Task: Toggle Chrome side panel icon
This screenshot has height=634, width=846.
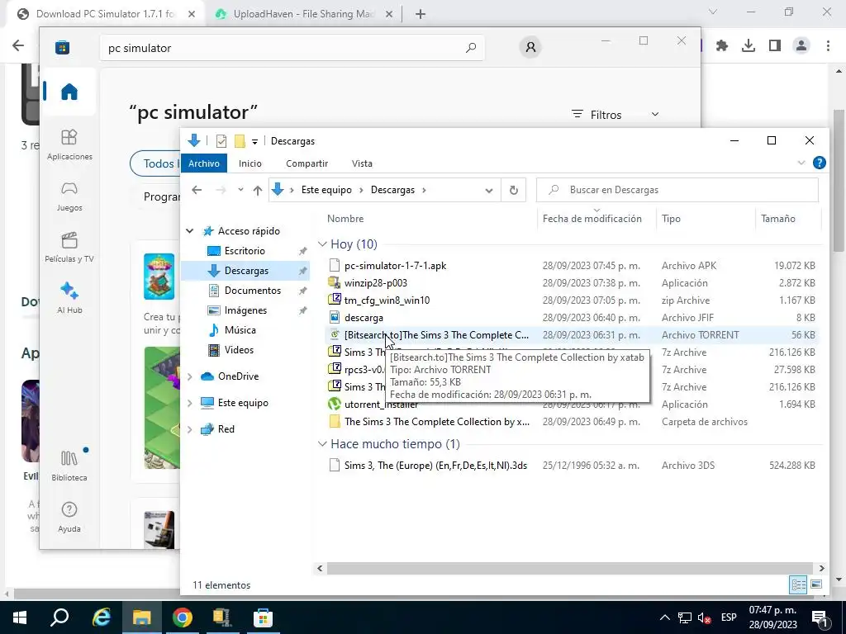Action: point(775,46)
